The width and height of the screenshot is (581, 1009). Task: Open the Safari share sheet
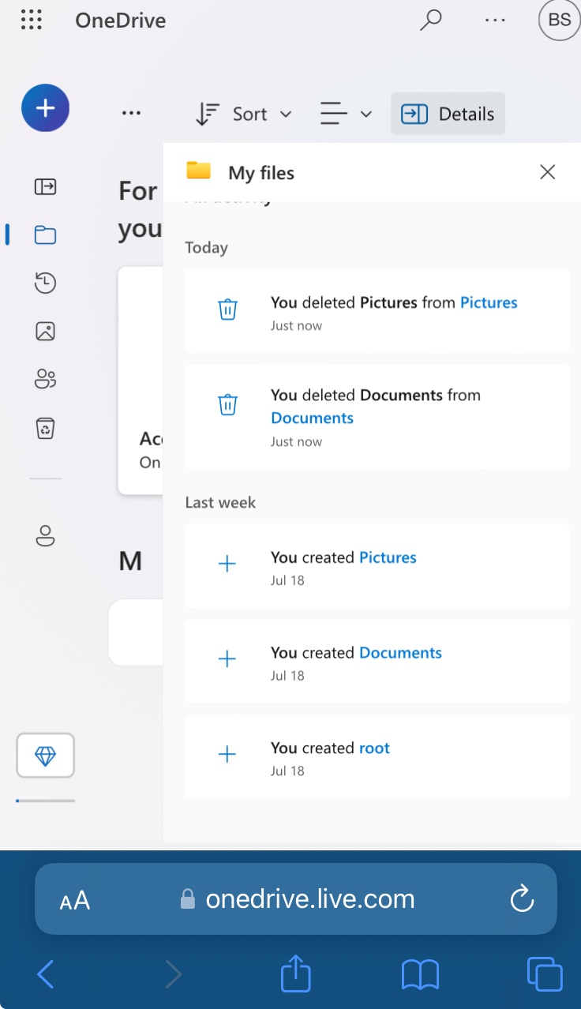tap(296, 973)
